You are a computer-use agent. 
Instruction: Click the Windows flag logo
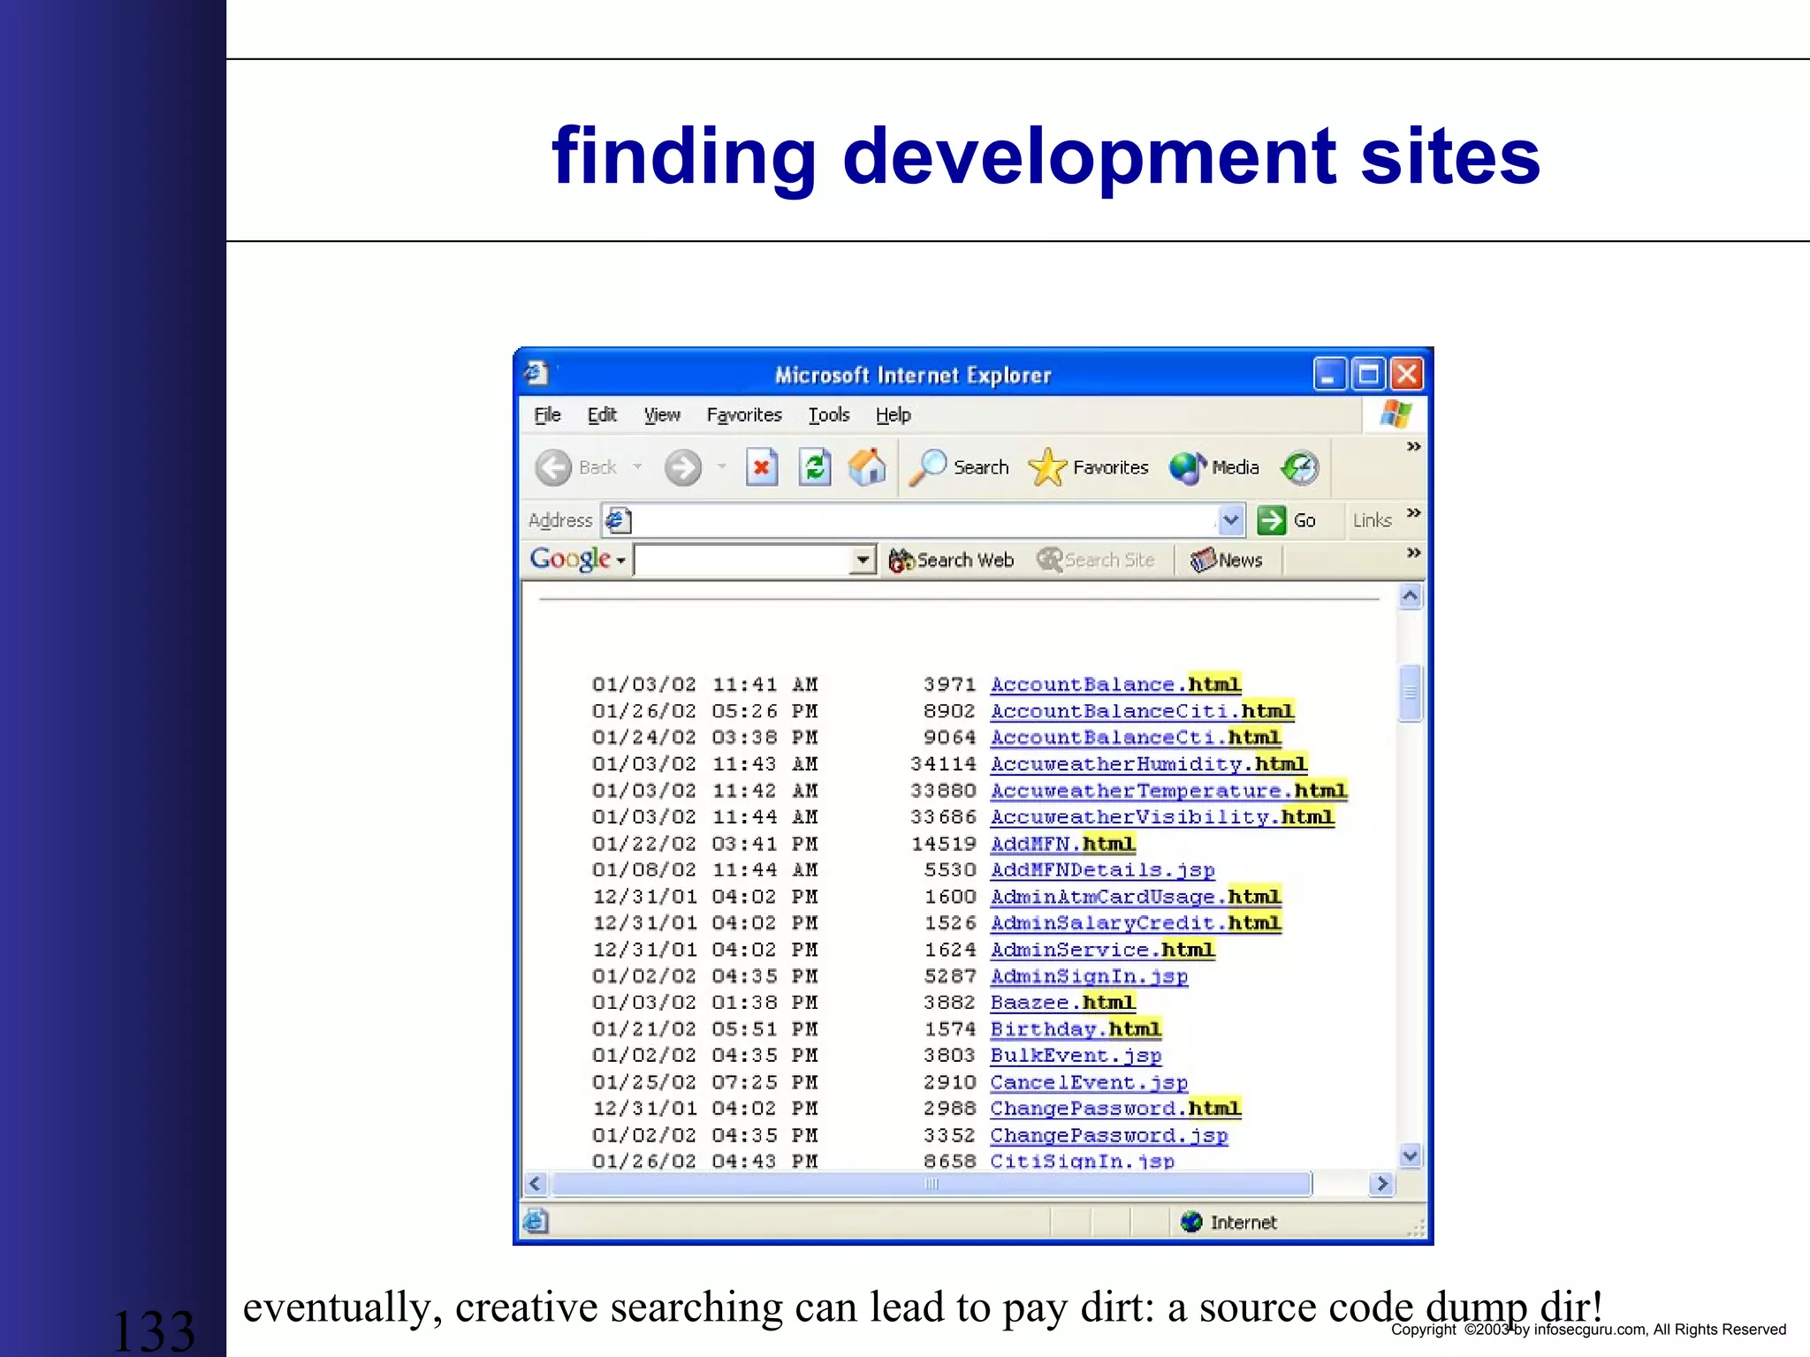tap(1396, 413)
